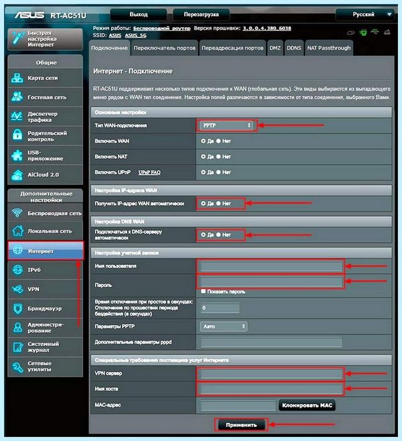This screenshot has width=402, height=441.
Task: Focus the idle disconnect time field
Action: coord(220,308)
